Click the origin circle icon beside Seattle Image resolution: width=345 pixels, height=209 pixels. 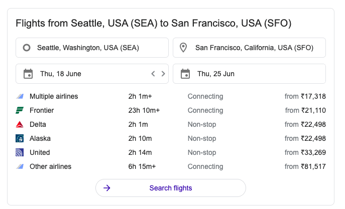click(x=27, y=48)
